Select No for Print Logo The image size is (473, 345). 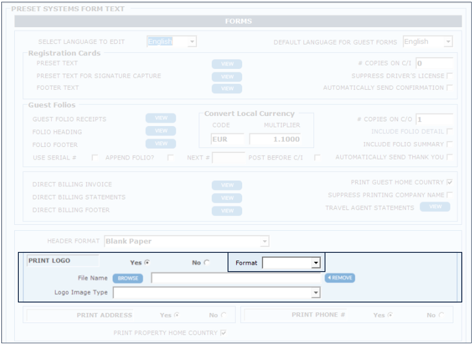pyautogui.click(x=207, y=263)
